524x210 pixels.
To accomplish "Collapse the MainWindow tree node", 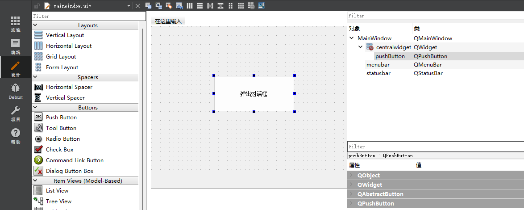I will click(x=352, y=38).
